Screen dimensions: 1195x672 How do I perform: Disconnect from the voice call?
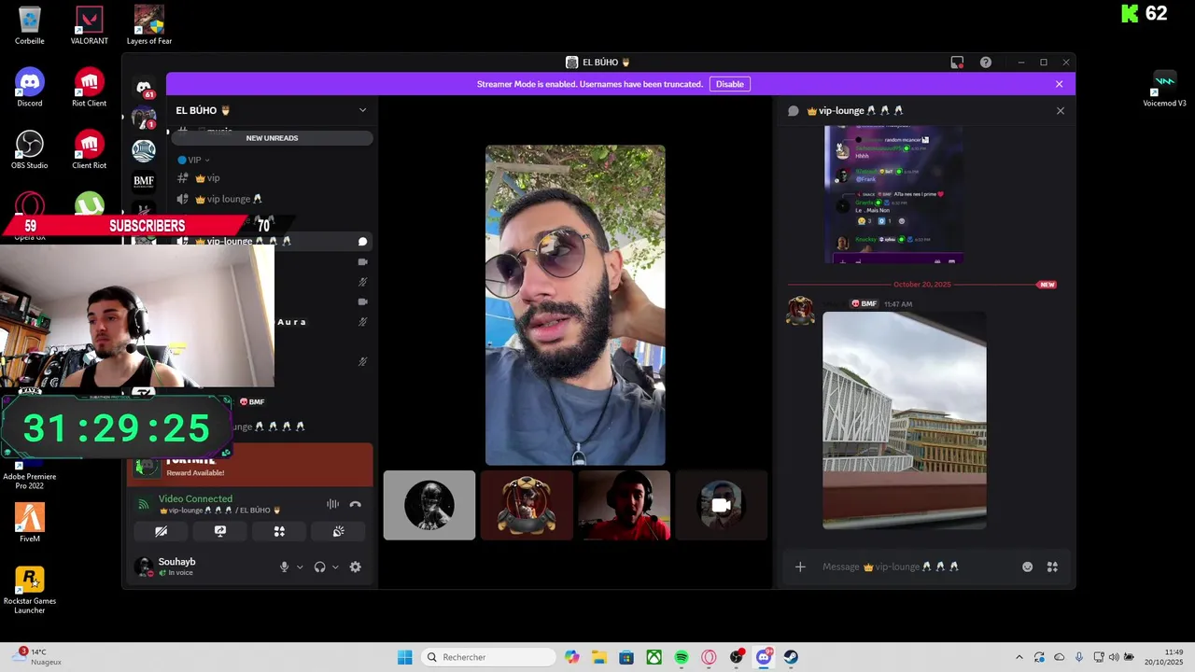click(356, 504)
